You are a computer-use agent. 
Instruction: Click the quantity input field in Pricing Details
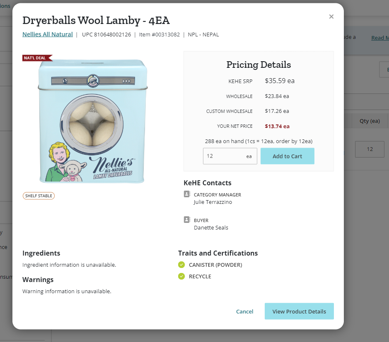click(230, 156)
